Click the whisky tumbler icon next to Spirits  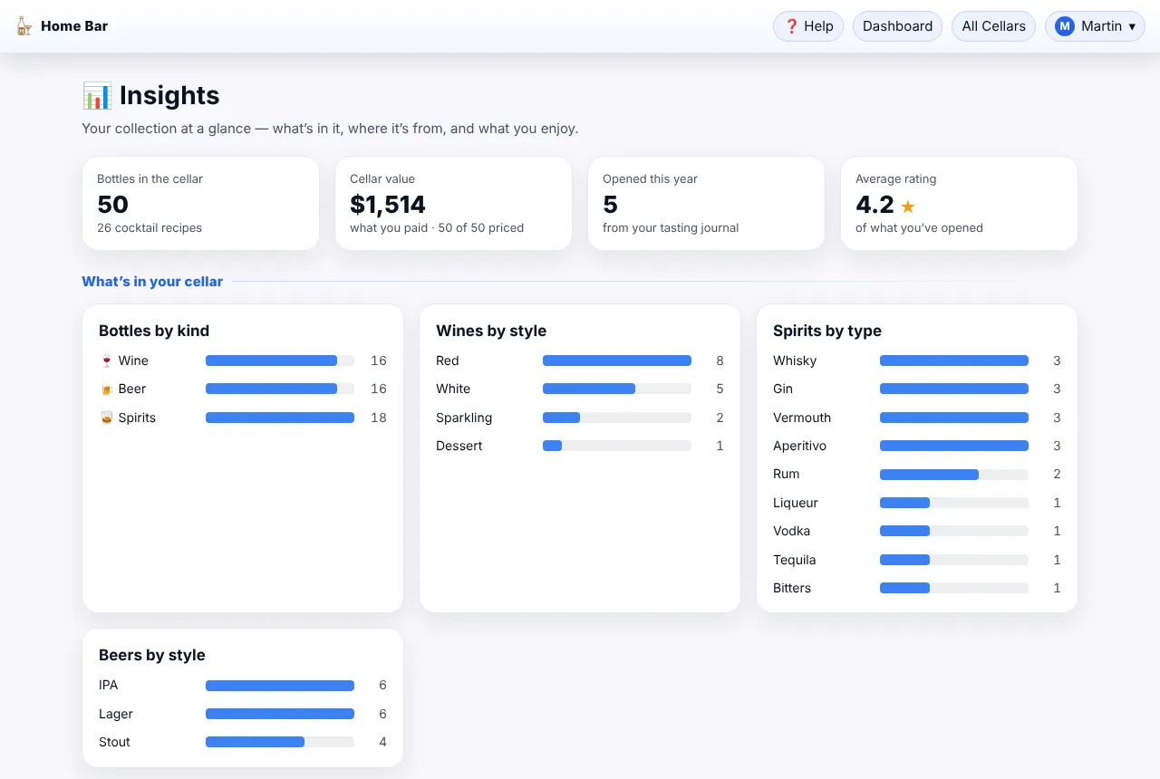[107, 418]
